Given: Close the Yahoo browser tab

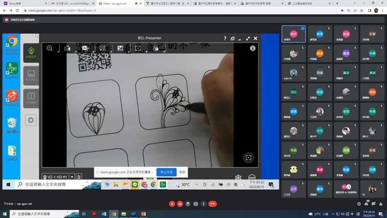Looking at the screenshot, I should coord(46,3).
